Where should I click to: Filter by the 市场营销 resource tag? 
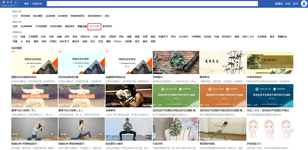click(x=196, y=36)
